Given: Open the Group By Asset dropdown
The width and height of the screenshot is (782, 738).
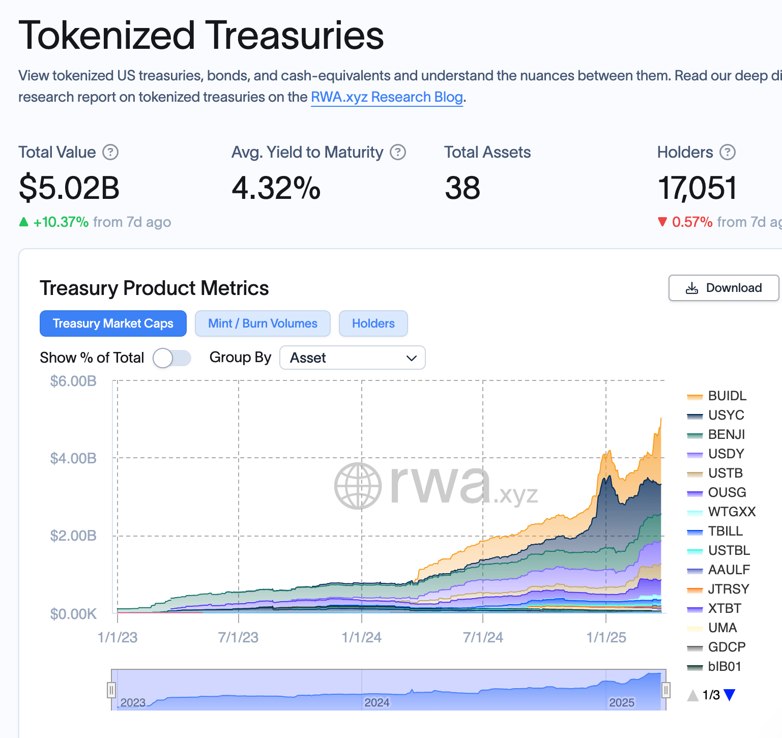Looking at the screenshot, I should pyautogui.click(x=352, y=358).
